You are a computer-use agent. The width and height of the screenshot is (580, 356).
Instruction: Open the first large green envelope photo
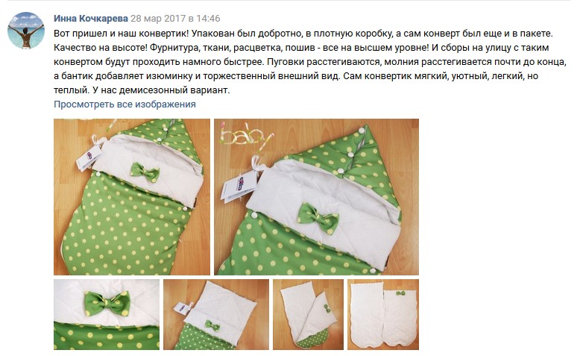tap(132, 197)
